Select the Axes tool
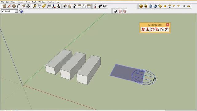 coord(54,6)
